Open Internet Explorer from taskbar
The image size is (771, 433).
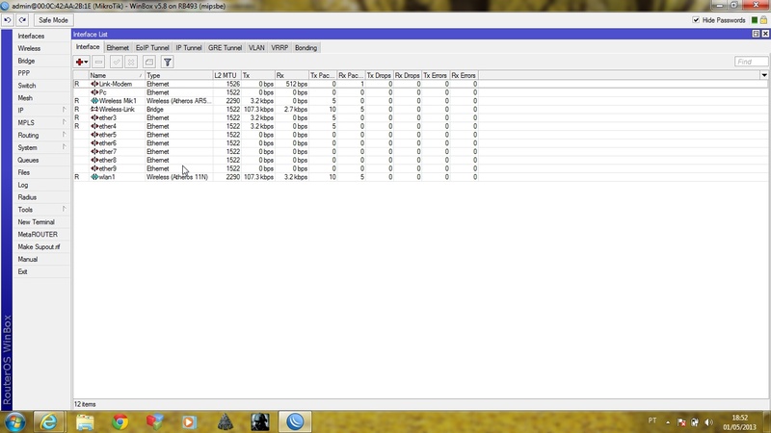pyautogui.click(x=48, y=421)
